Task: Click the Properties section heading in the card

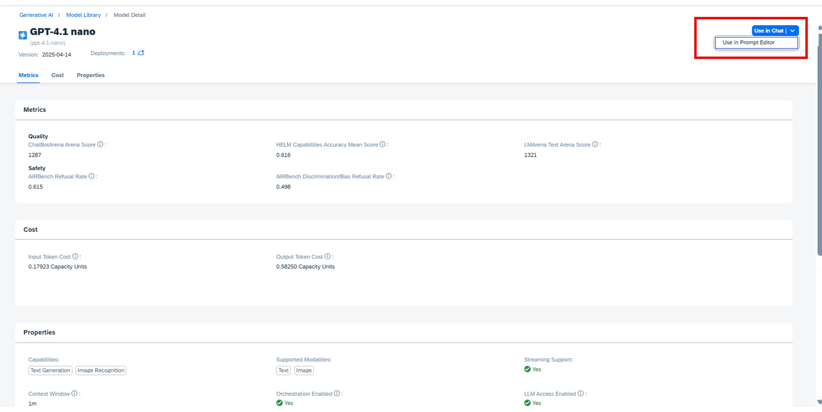Action: point(39,332)
